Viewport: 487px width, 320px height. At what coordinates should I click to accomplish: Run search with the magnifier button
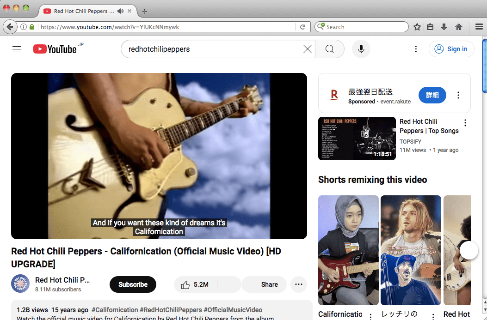[x=330, y=49]
